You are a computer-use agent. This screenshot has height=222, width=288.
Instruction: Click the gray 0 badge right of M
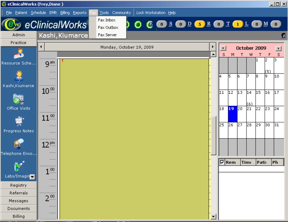276,24
